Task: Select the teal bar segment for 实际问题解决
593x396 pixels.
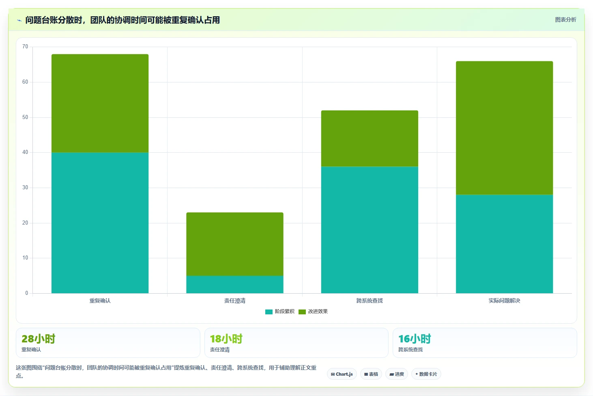Action: (x=504, y=244)
